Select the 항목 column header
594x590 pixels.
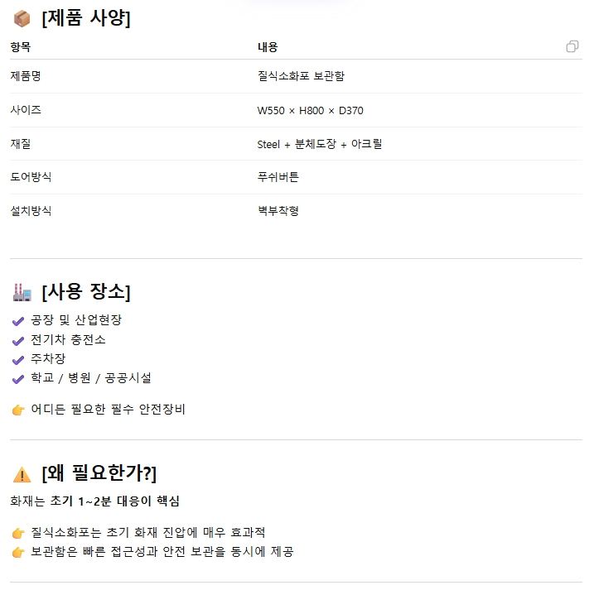[x=20, y=47]
